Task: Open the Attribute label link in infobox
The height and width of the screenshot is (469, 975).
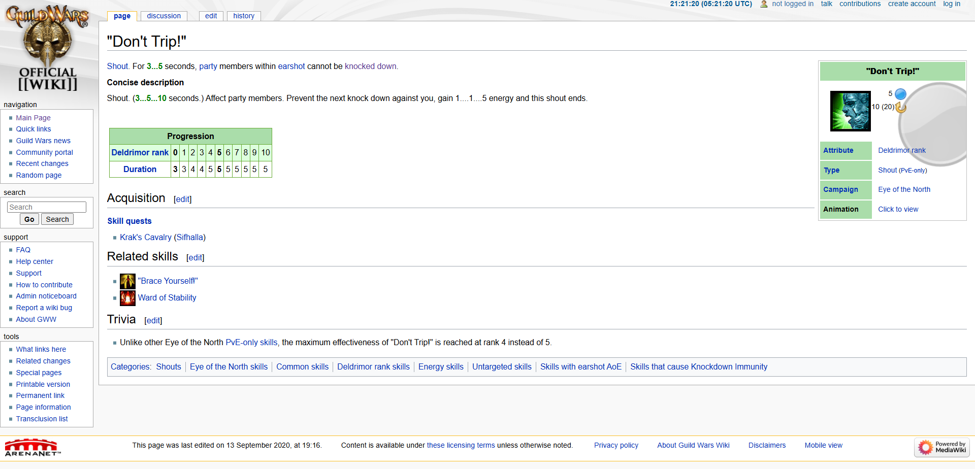Action: coord(838,150)
